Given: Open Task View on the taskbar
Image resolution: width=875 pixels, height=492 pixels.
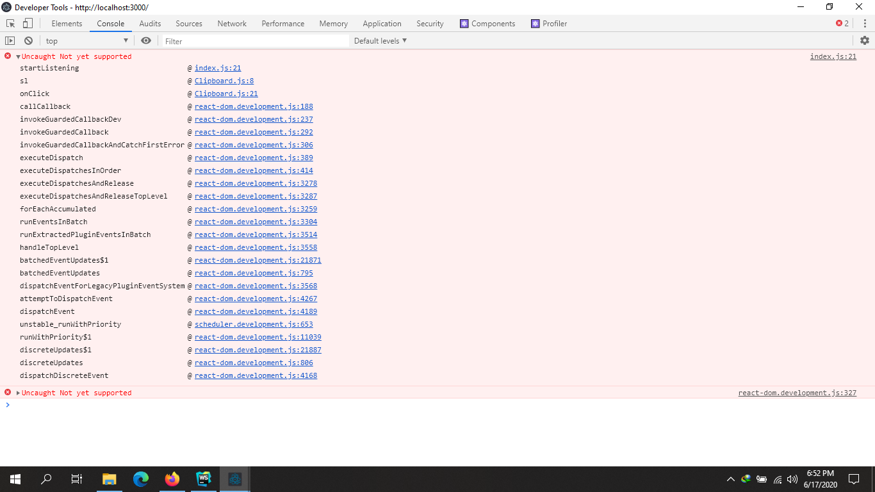Looking at the screenshot, I should pyautogui.click(x=77, y=479).
